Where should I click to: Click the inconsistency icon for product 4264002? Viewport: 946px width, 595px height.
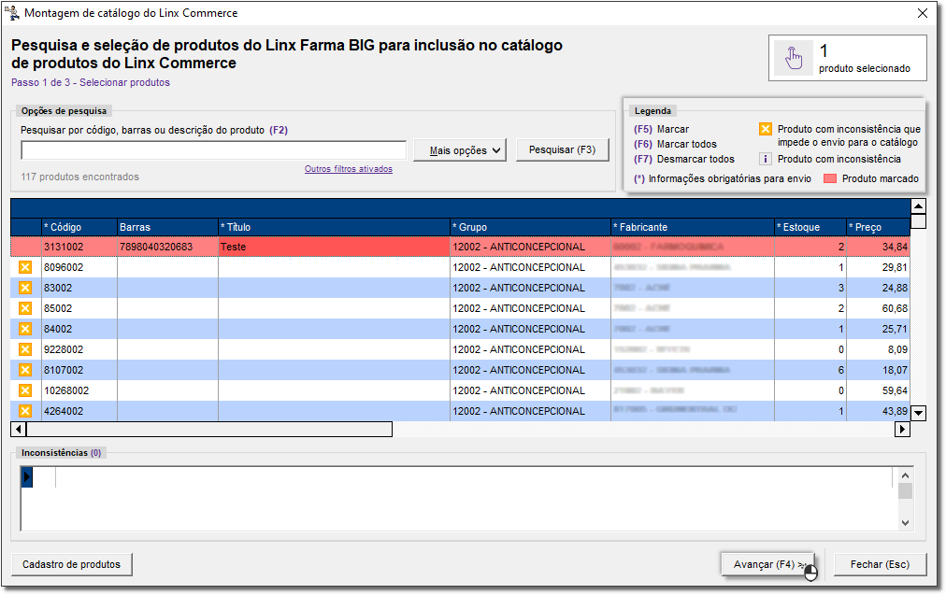pyautogui.click(x=25, y=411)
